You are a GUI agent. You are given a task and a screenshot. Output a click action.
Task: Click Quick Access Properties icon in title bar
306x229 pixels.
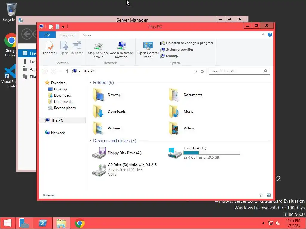click(51, 27)
